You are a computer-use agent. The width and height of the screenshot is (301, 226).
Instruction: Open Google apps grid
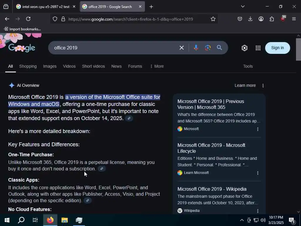258,48
